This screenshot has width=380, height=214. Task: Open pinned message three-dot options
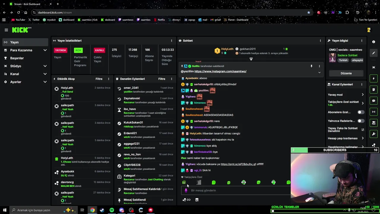pos(319,66)
